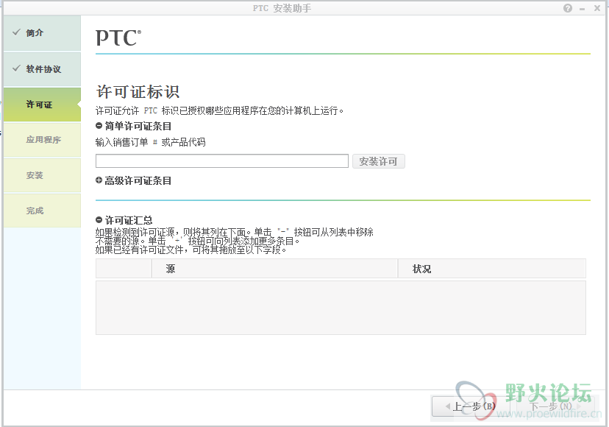Click the checkmark next to 简介

tap(16, 32)
